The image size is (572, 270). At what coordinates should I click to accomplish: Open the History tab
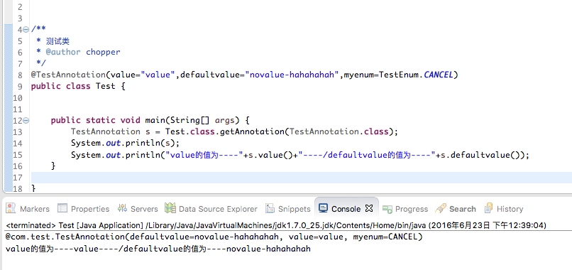[x=504, y=209]
